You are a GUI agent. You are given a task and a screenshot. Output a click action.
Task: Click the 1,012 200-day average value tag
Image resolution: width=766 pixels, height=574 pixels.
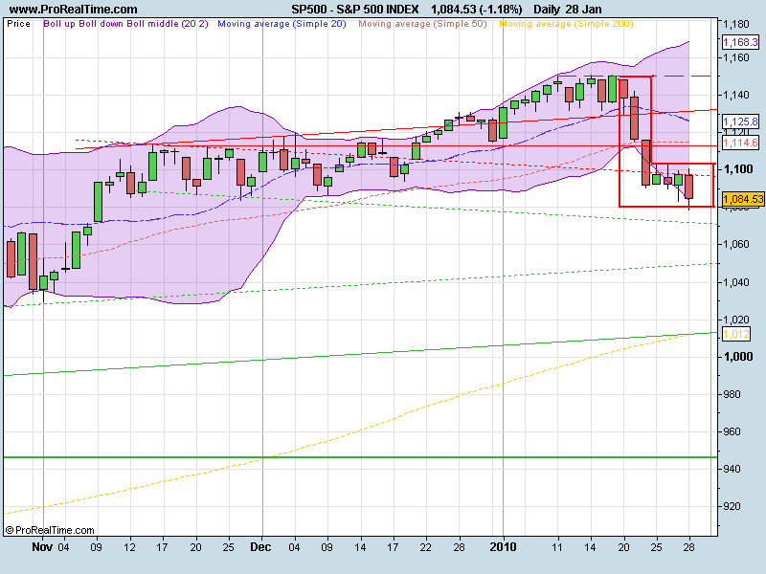(736, 334)
